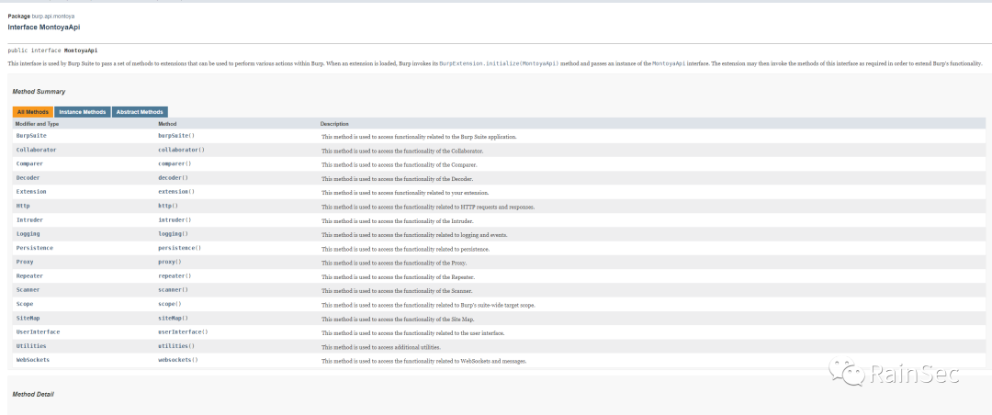The height and width of the screenshot is (415, 992).
Task: Open the websockets() method link
Action: tap(178, 360)
